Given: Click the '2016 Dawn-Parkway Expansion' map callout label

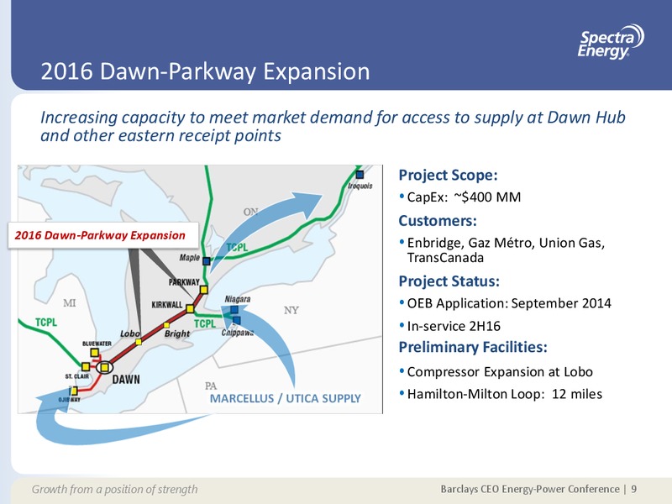Looking at the screenshot, I should pos(103,235).
